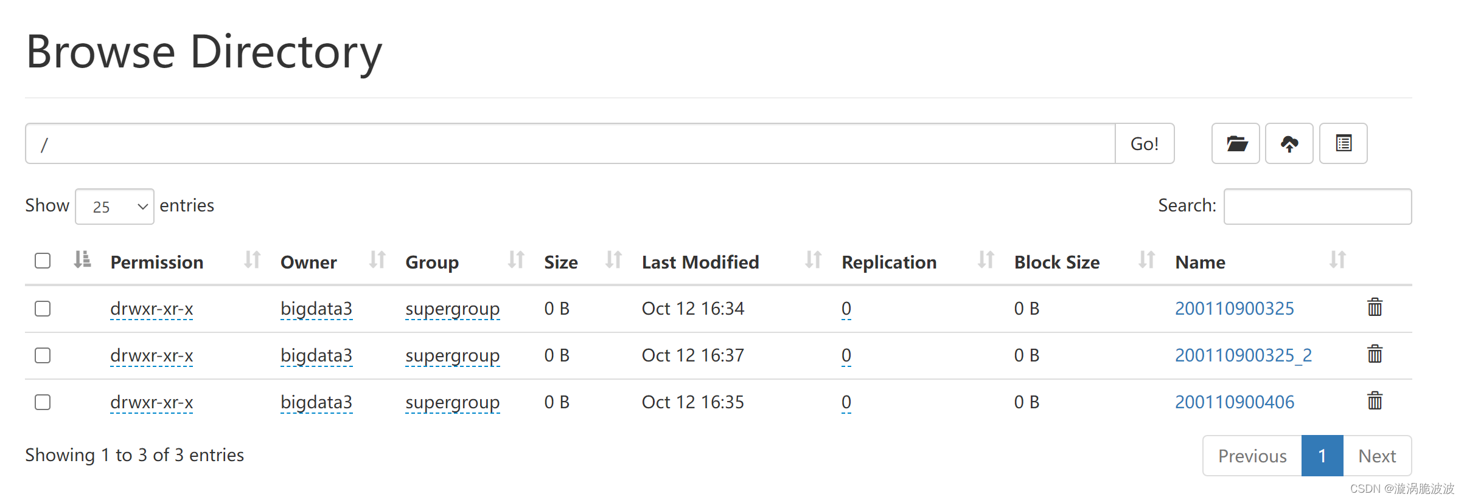Go to page 1 in pagination
This screenshot has width=1464, height=500.
[x=1322, y=456]
